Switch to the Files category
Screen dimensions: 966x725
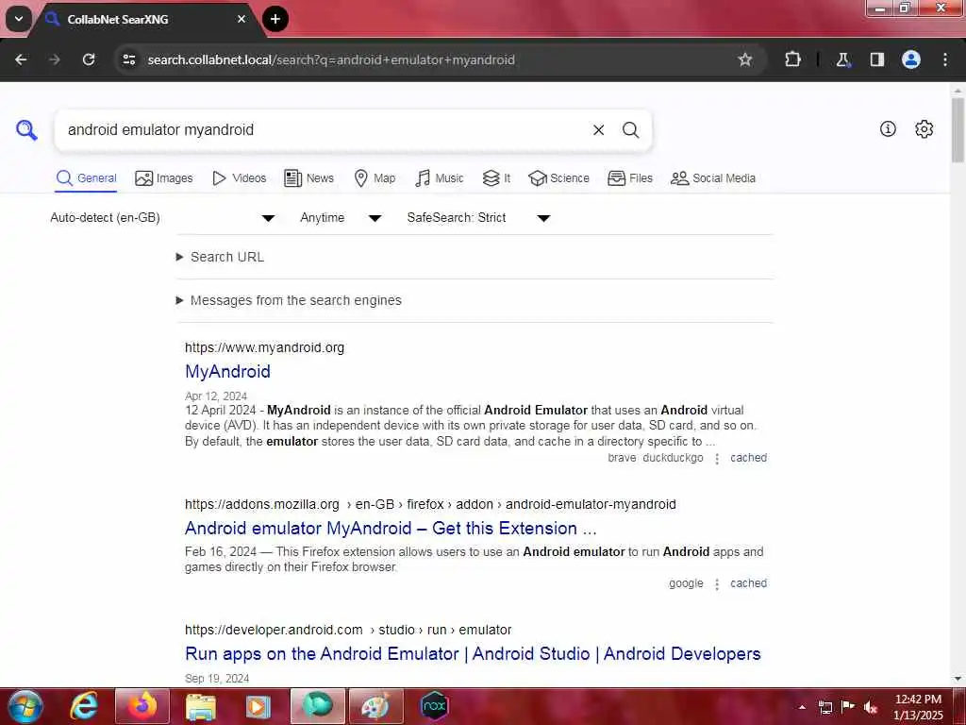(x=629, y=178)
